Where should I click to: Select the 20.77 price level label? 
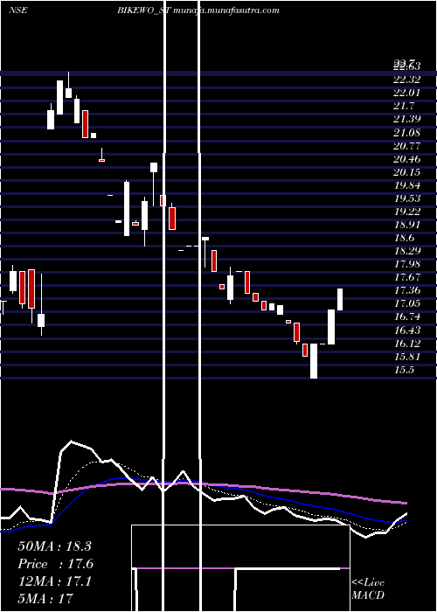click(407, 146)
